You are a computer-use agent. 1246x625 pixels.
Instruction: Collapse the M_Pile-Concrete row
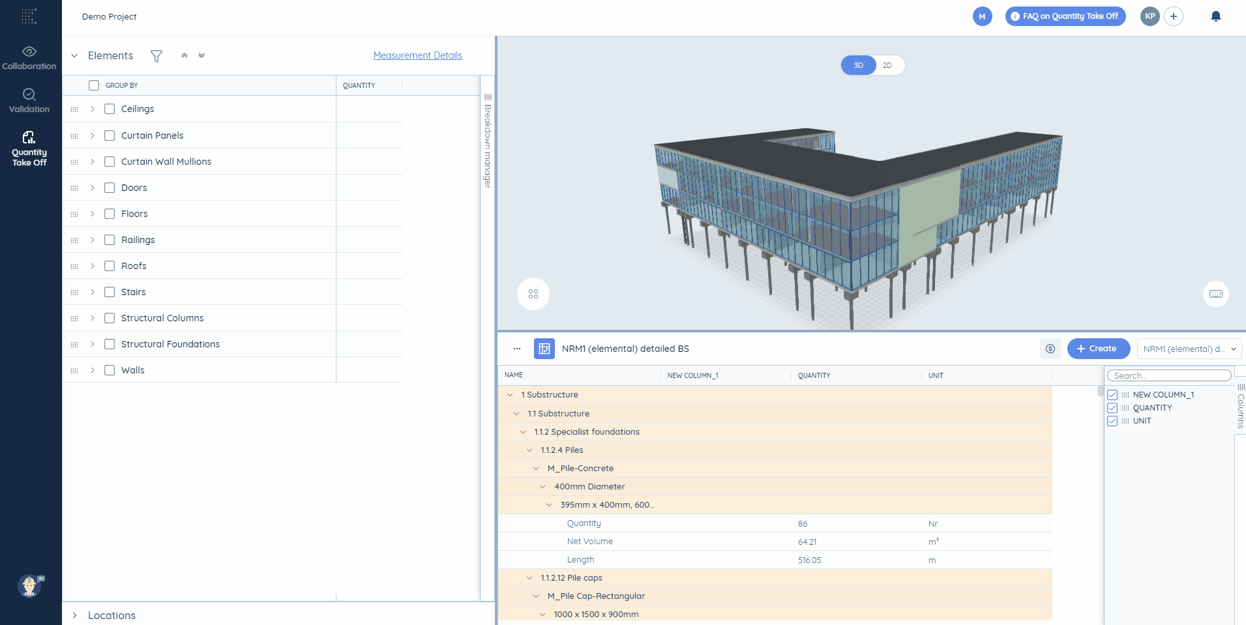pos(536,469)
